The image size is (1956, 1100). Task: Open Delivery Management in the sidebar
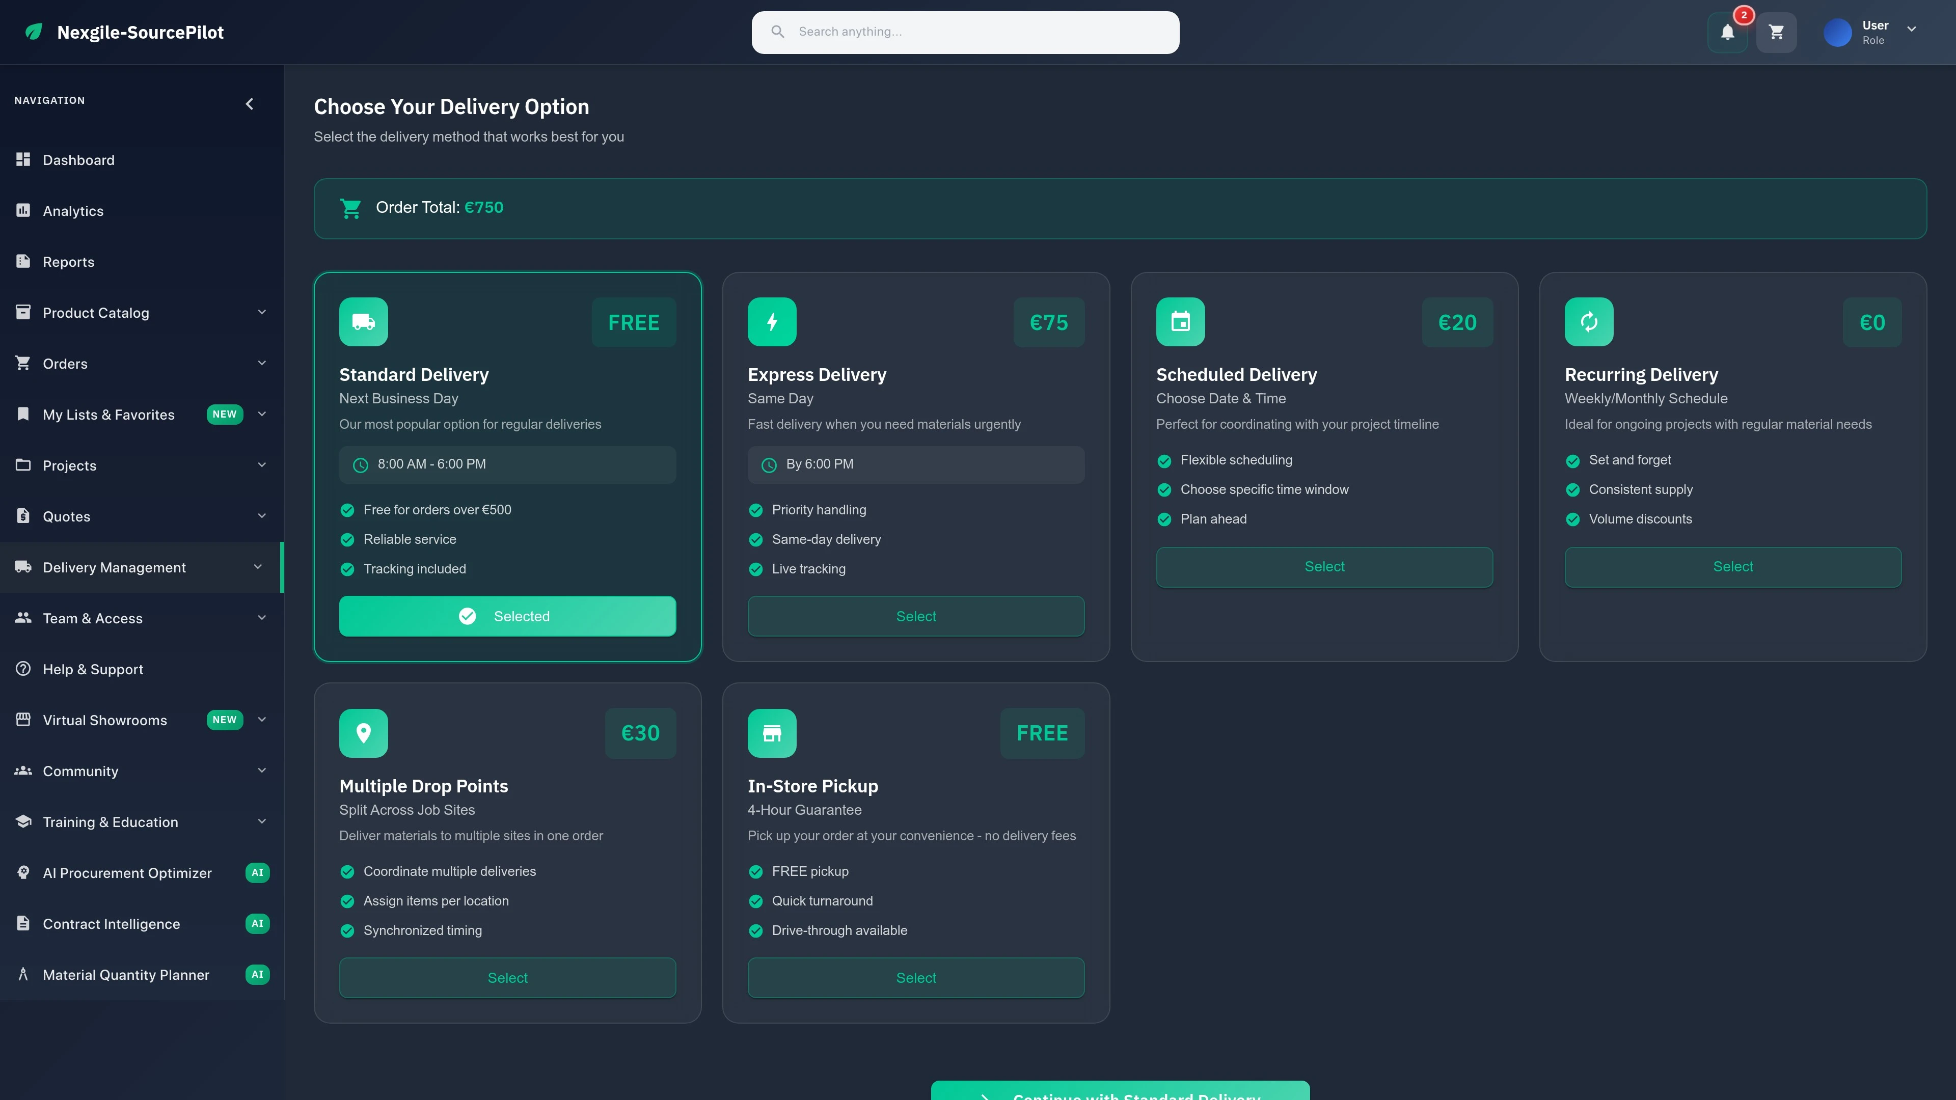[x=114, y=567]
